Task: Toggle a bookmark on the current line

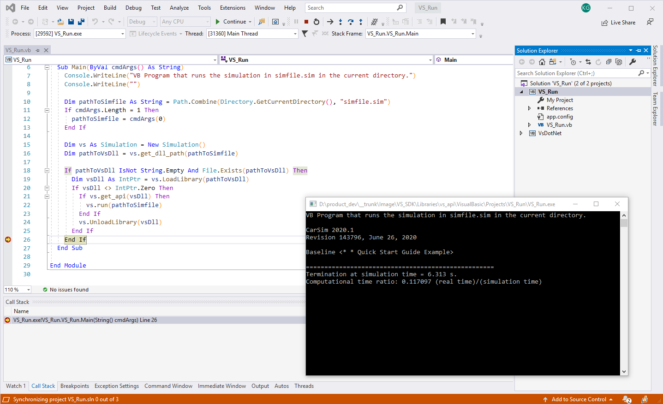Action: pyautogui.click(x=443, y=22)
